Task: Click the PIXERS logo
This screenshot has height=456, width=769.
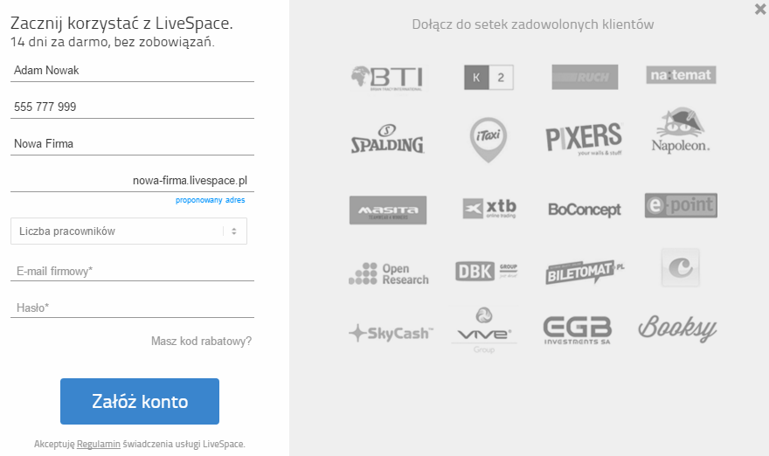Action: click(584, 139)
